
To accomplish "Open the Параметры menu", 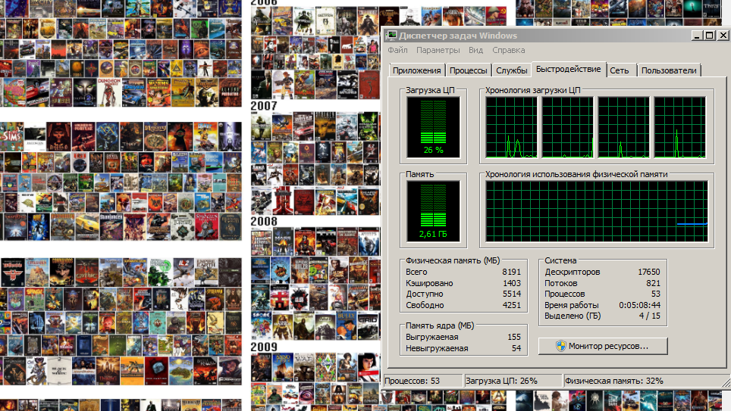I will point(438,50).
